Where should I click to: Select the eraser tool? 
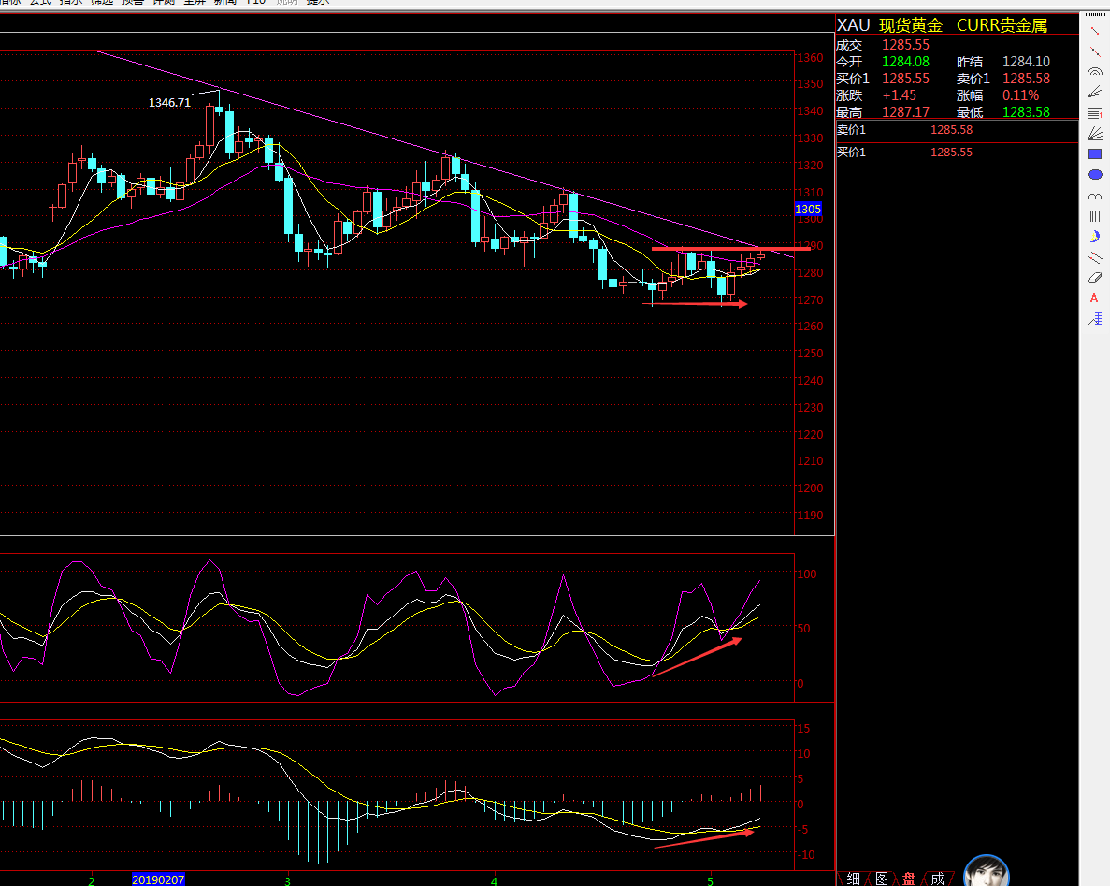1094,278
